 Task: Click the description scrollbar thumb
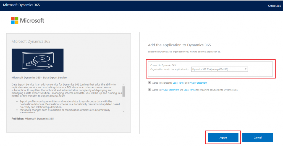pyautogui.click(x=124, y=91)
